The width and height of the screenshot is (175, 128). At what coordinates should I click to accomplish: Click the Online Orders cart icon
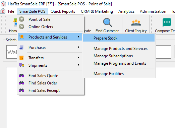click(21, 26)
